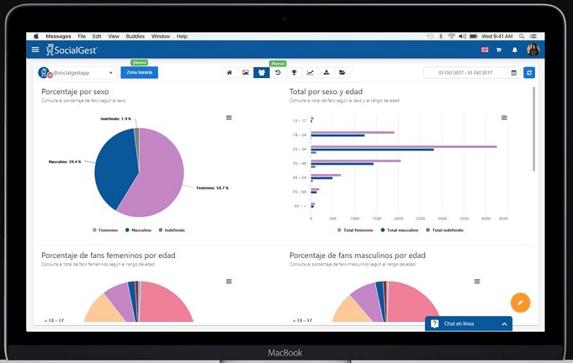Screen dimensions: 573x363
Task: Click the volume menu bar icon
Action: coord(462,36)
